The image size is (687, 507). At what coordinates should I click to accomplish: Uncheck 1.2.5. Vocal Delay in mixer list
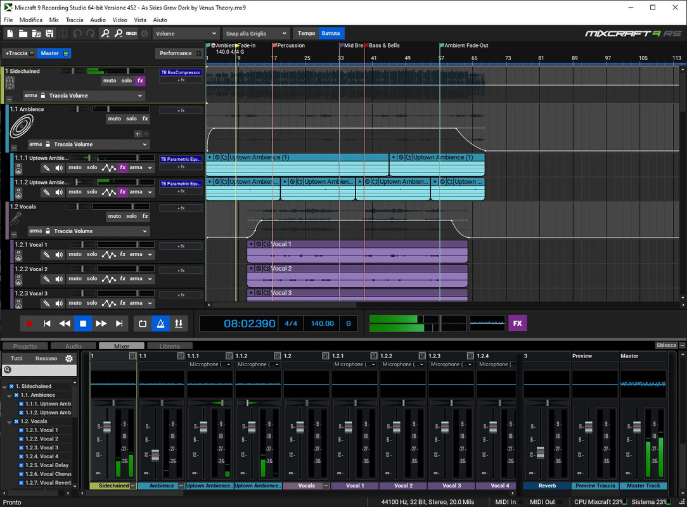click(21, 465)
